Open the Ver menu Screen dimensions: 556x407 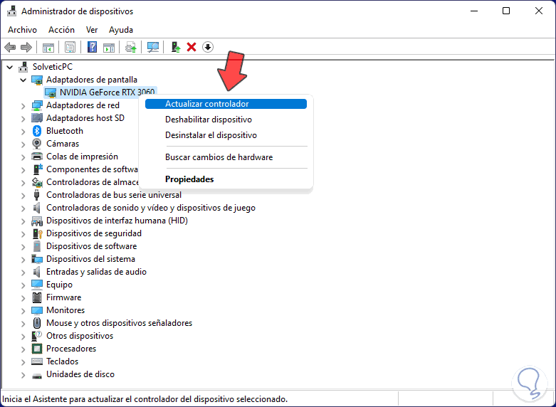92,30
